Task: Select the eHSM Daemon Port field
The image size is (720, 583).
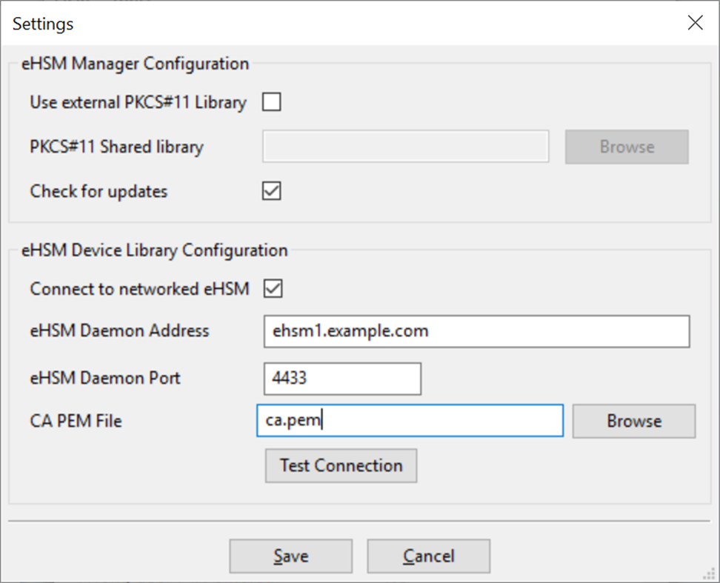Action: (342, 379)
